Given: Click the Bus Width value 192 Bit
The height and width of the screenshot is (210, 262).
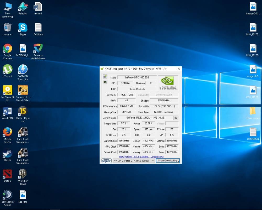Looking at the screenshot, I should click(x=164, y=106).
